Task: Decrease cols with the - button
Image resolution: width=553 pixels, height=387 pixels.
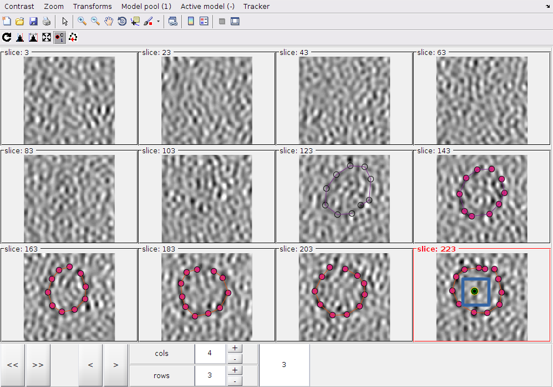Action: (235, 359)
